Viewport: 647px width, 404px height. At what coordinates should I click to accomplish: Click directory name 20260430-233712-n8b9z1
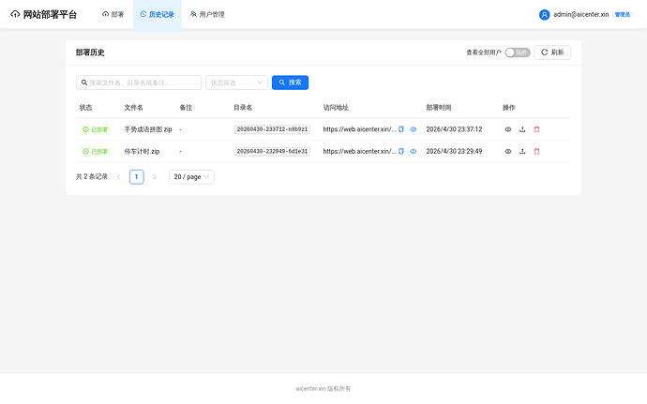[x=272, y=129]
